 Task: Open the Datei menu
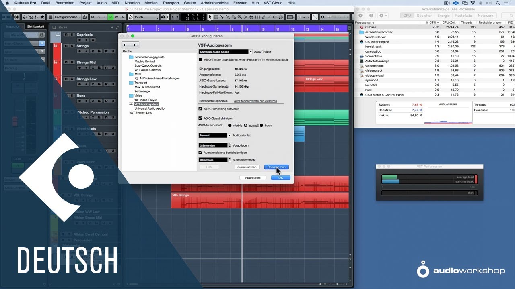click(46, 3)
